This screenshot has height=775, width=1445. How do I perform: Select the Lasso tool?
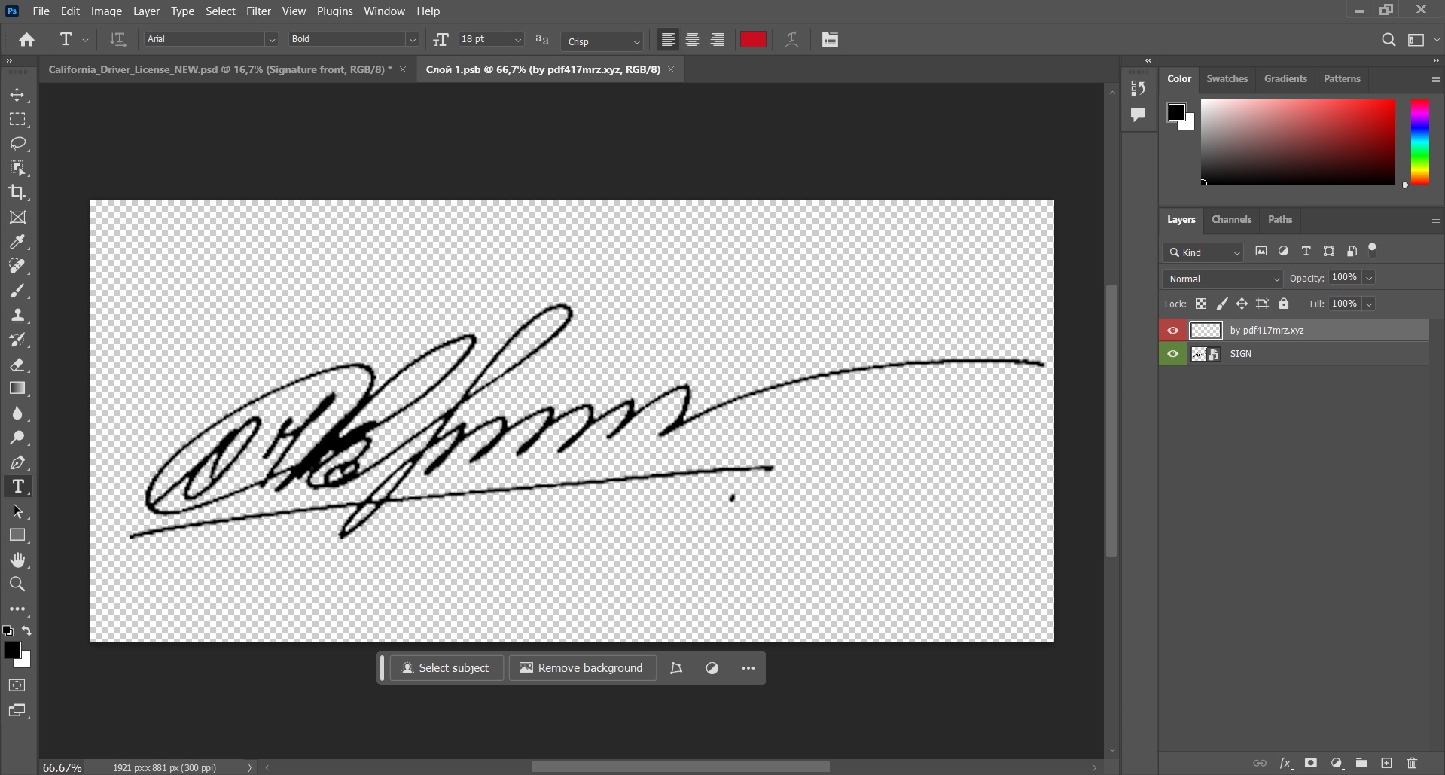(18, 144)
